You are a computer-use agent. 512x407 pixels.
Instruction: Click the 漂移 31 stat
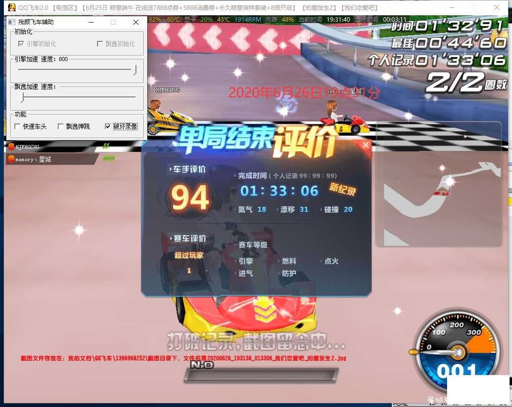pos(294,209)
